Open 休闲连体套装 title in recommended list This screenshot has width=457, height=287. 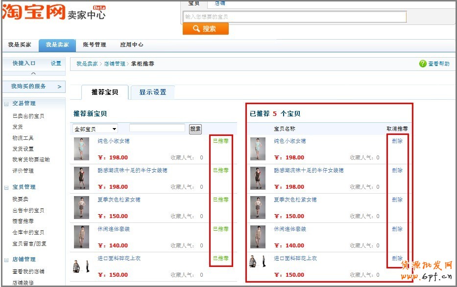[x=289, y=229]
